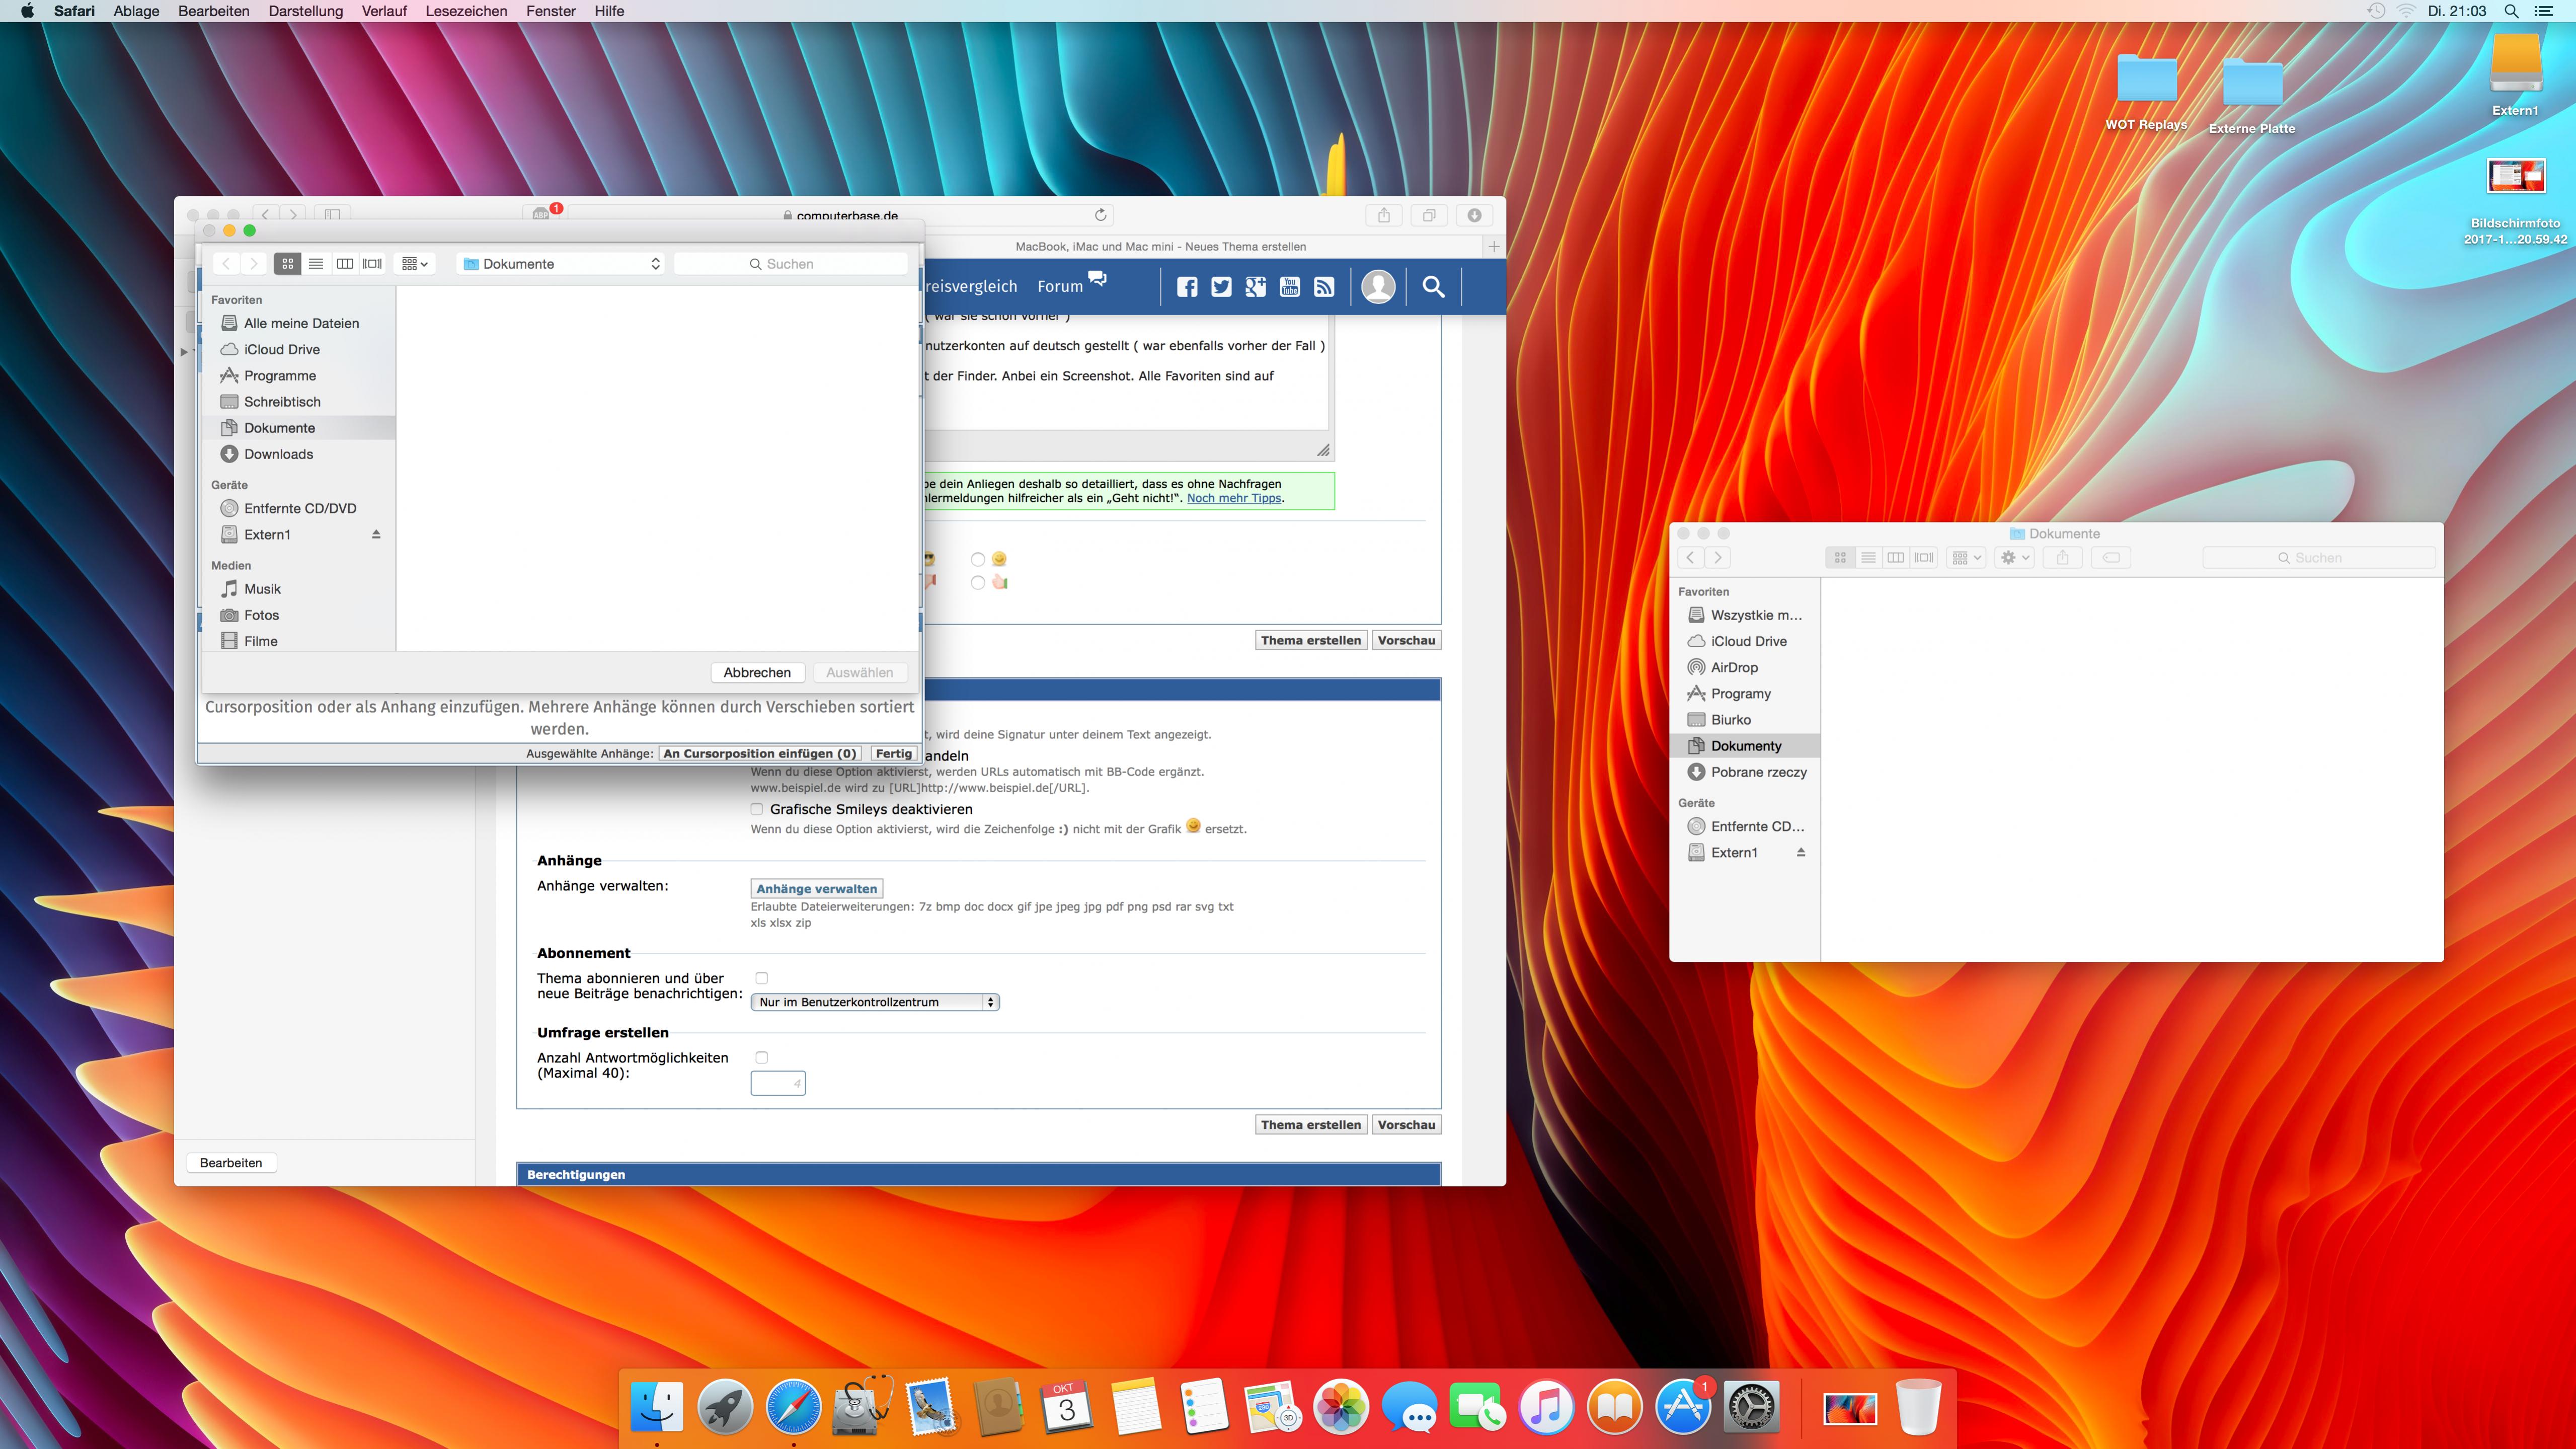Click the Anhänge verwalten button

click(x=817, y=889)
